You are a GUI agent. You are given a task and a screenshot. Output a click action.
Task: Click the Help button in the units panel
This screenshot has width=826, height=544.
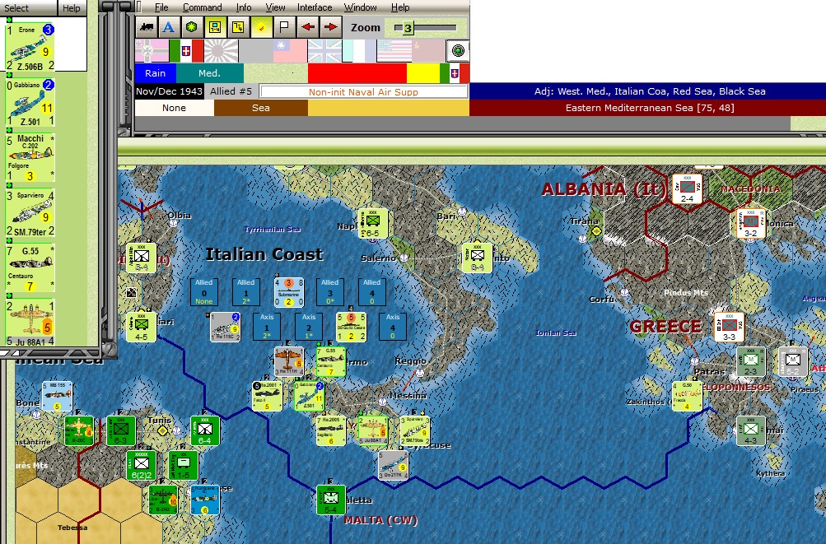72,8
